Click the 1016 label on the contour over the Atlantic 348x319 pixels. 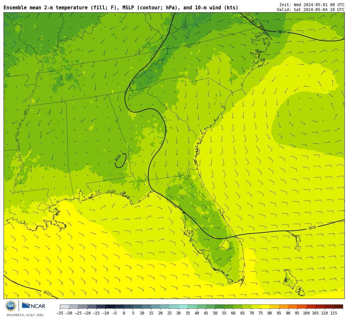pos(312,228)
